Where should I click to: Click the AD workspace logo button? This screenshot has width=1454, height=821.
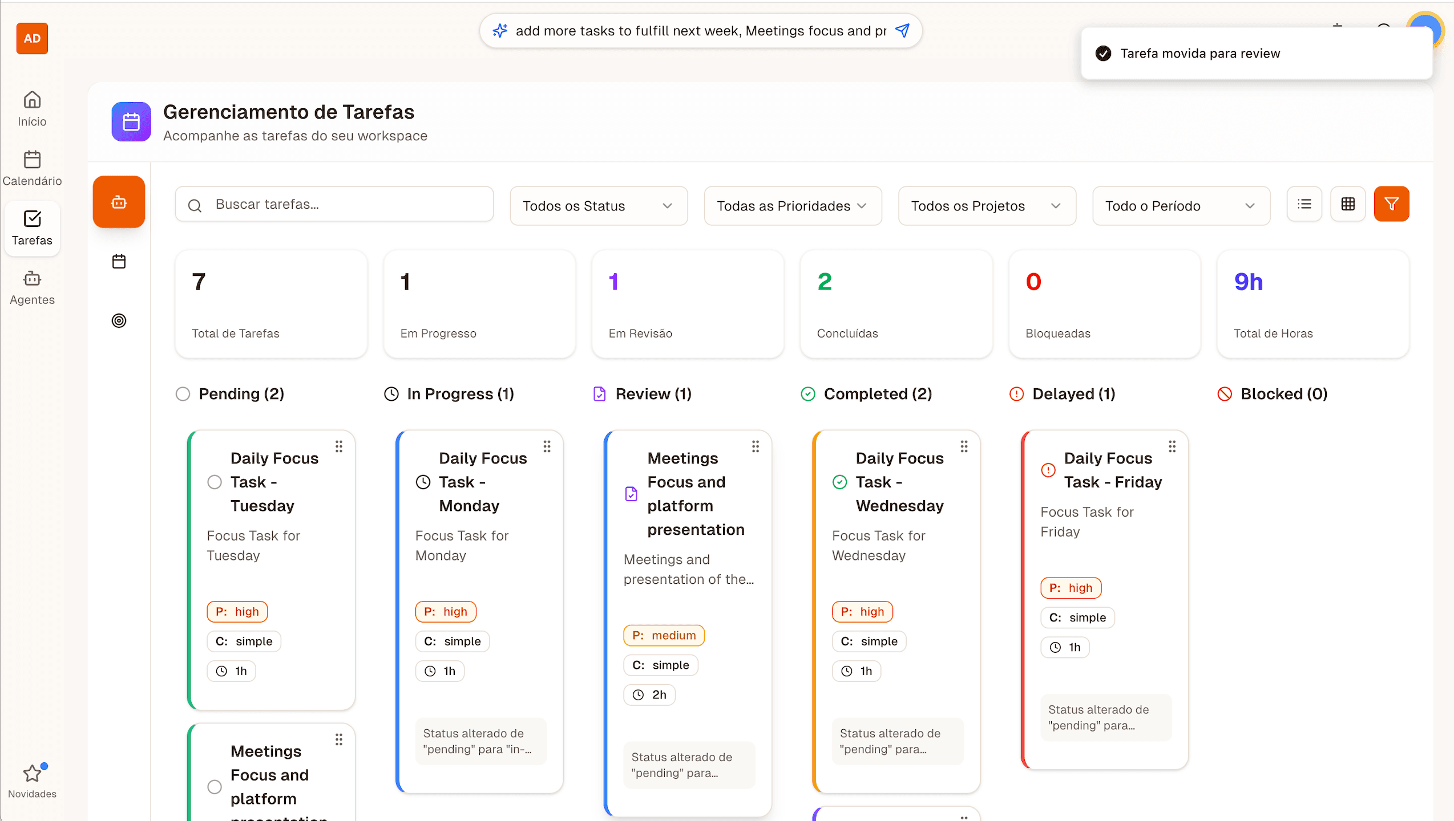pos(32,38)
